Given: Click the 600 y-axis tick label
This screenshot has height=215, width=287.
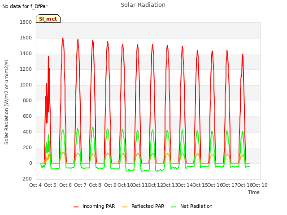Looking at the screenshot, I should pos(27,116).
